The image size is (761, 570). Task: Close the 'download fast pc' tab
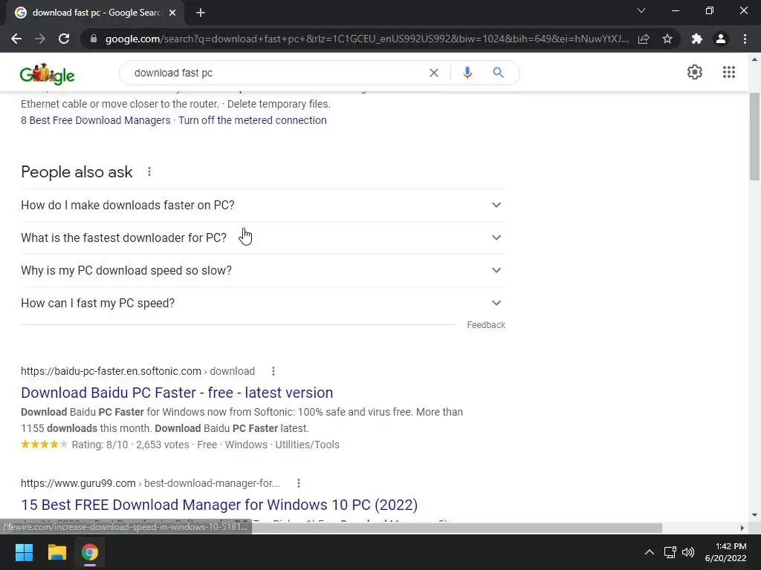click(172, 13)
